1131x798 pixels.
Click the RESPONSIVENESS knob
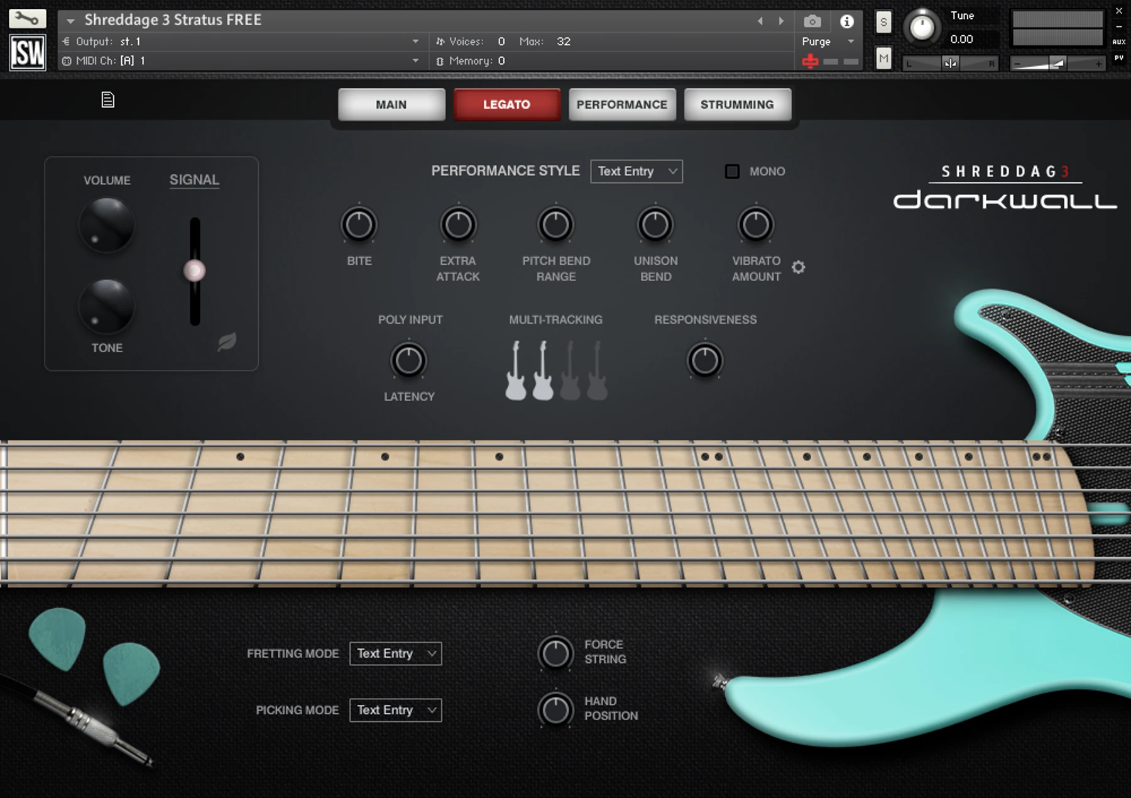pos(705,361)
